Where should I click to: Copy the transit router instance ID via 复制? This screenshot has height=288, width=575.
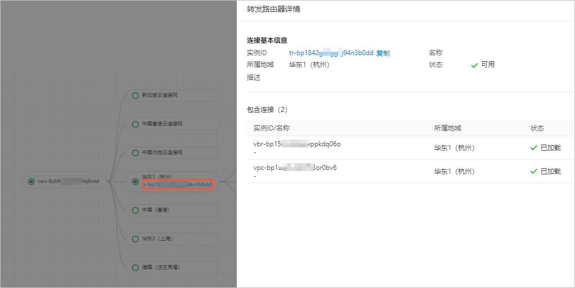[383, 53]
